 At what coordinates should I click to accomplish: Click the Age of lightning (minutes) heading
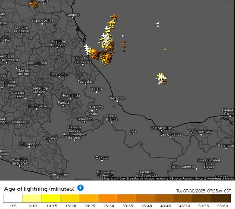tap(39, 189)
